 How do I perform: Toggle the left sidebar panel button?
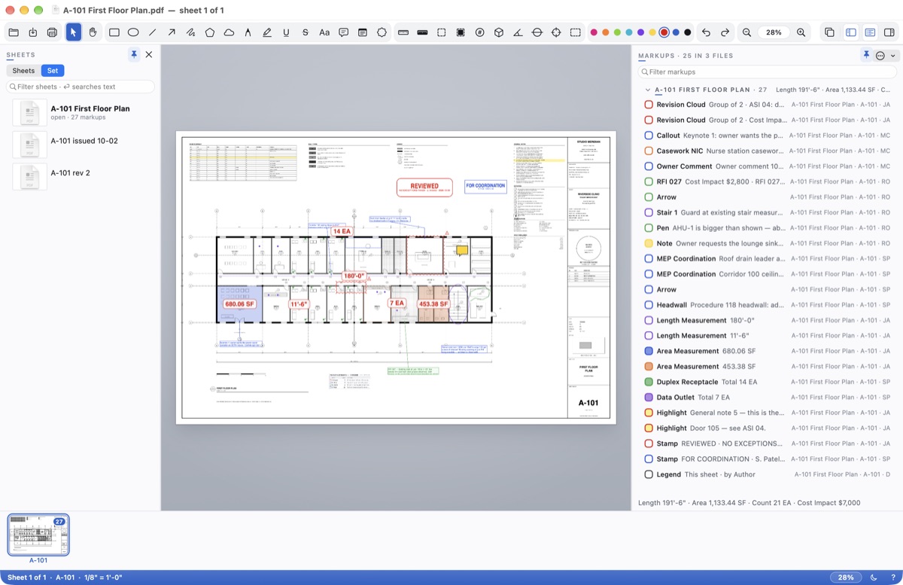[851, 32]
